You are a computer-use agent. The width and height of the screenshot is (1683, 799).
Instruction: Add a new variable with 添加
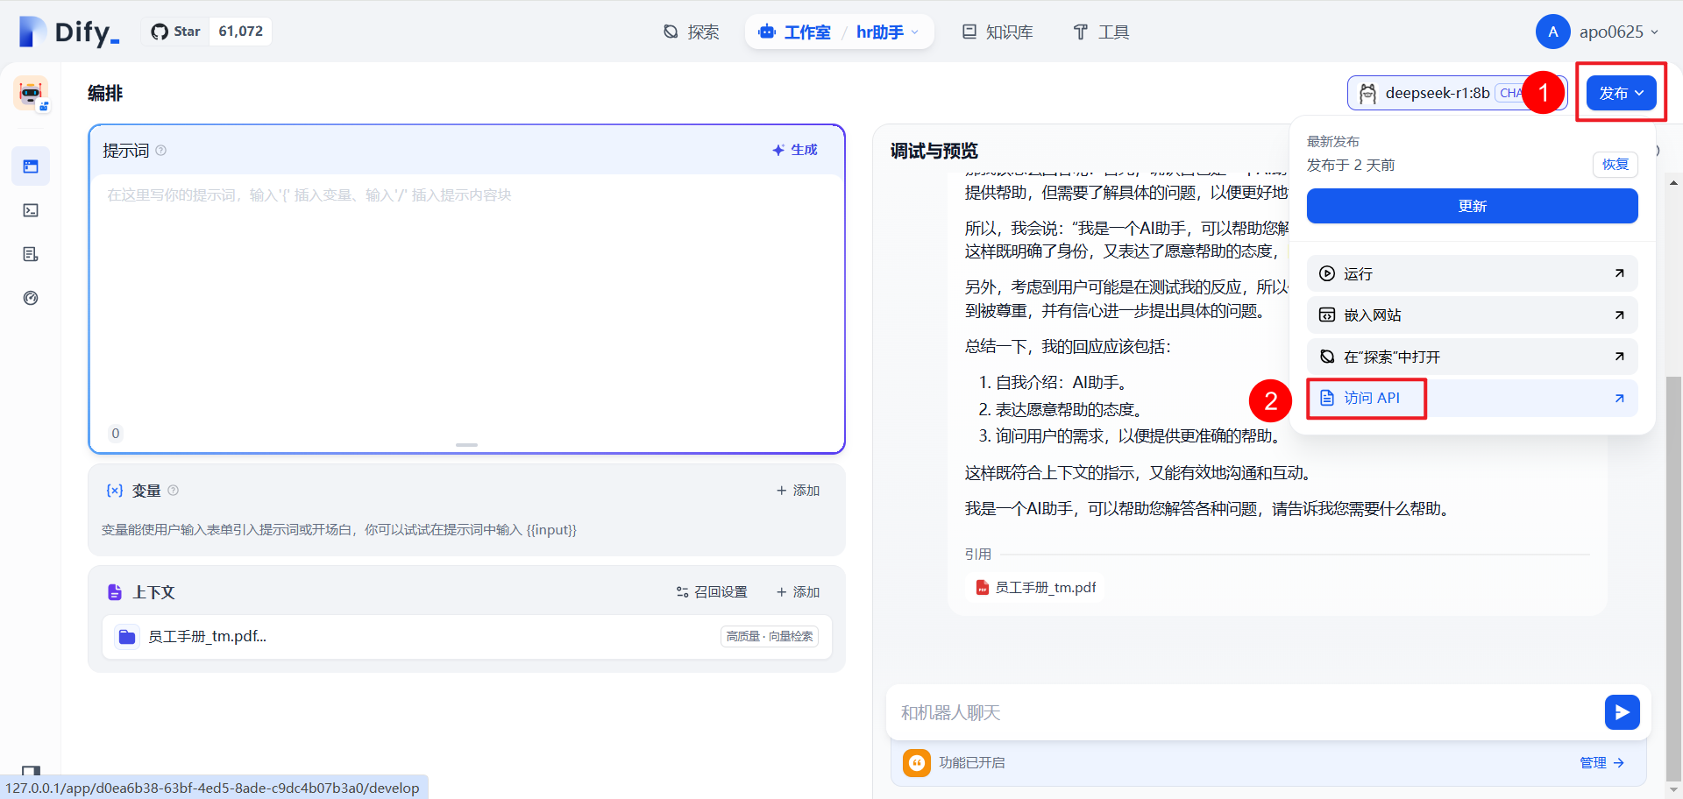[x=798, y=491]
